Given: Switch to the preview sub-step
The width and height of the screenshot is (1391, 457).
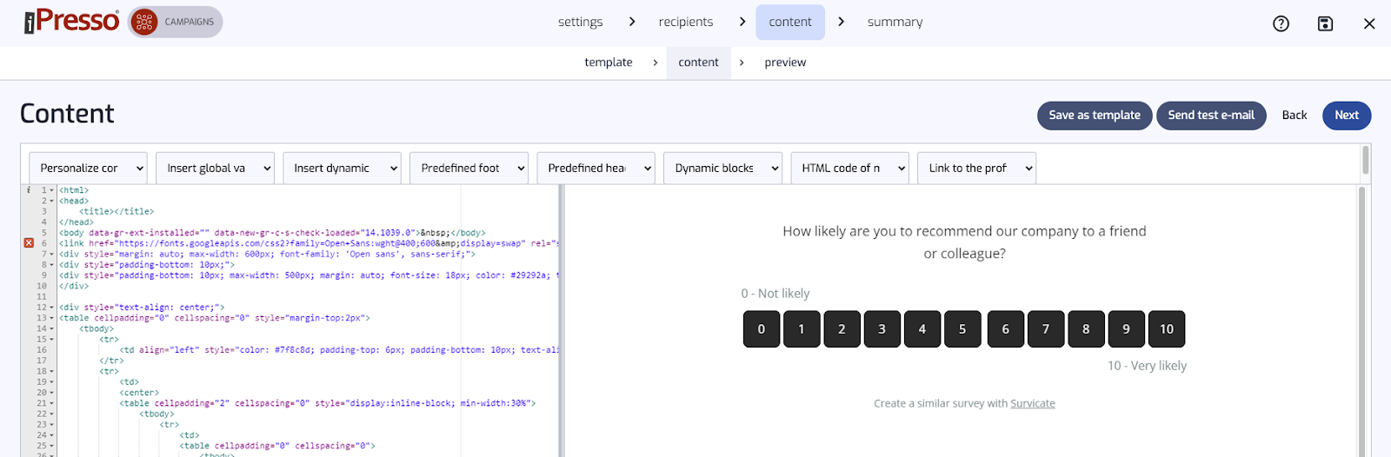Looking at the screenshot, I should [x=785, y=63].
